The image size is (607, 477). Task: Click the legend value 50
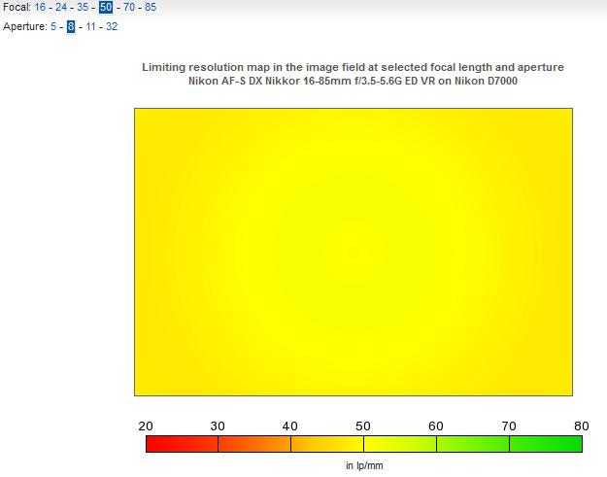click(363, 426)
